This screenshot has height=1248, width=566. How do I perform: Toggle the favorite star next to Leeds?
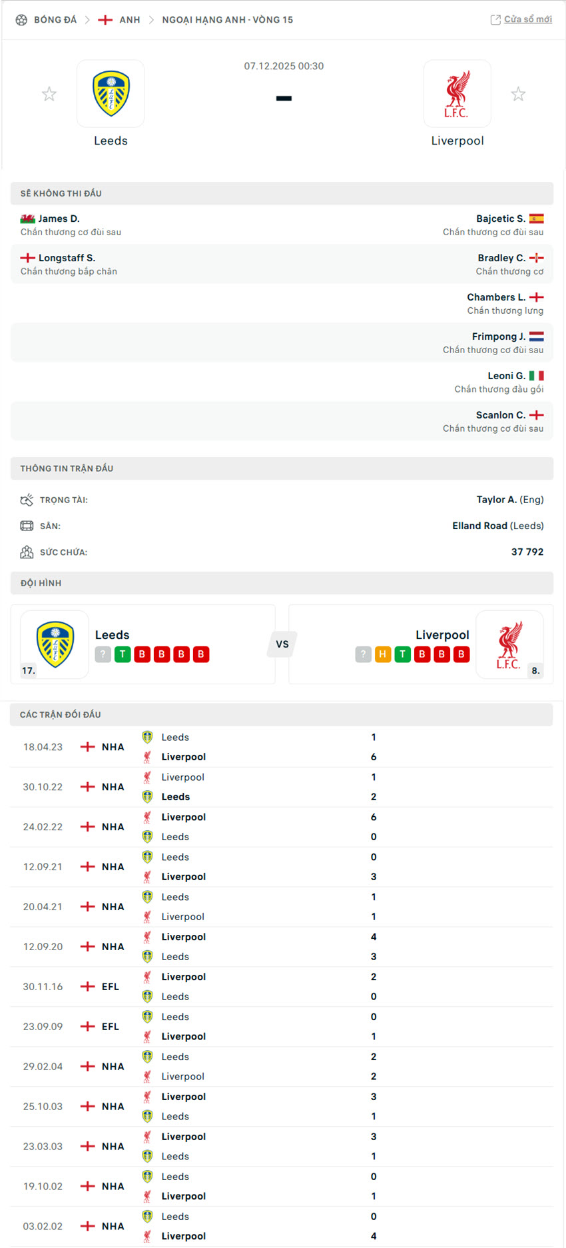tap(49, 94)
